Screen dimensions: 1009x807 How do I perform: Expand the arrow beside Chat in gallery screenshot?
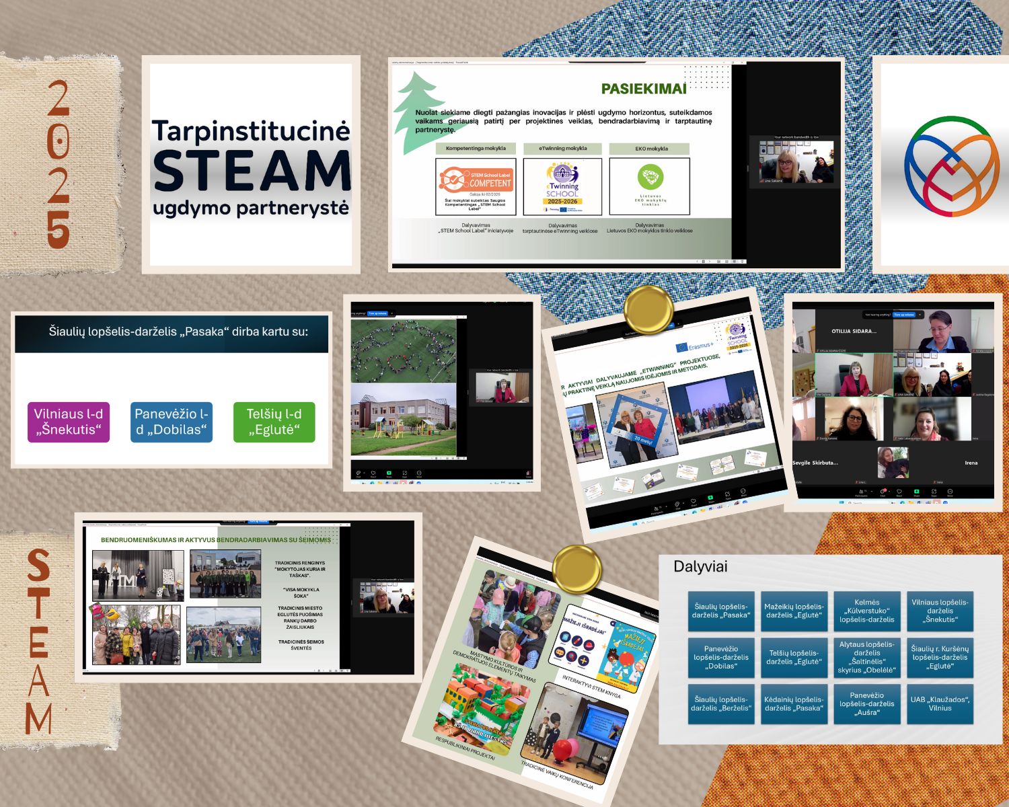(x=889, y=492)
